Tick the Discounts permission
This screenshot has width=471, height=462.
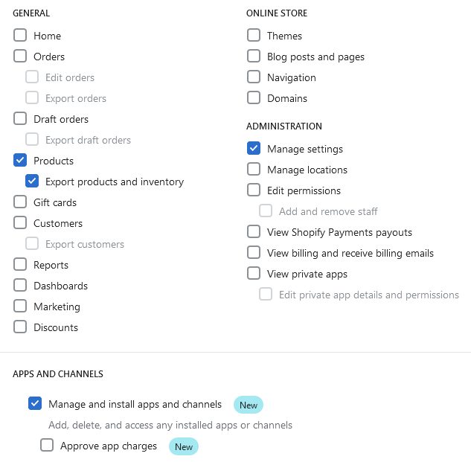[20, 327]
